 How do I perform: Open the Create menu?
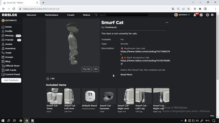coord(71,15)
